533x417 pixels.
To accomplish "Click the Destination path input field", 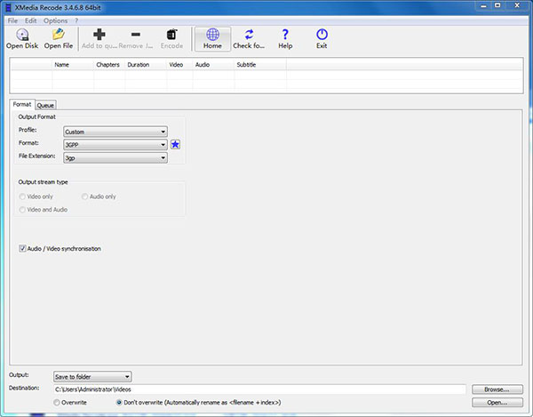I will pyautogui.click(x=259, y=389).
